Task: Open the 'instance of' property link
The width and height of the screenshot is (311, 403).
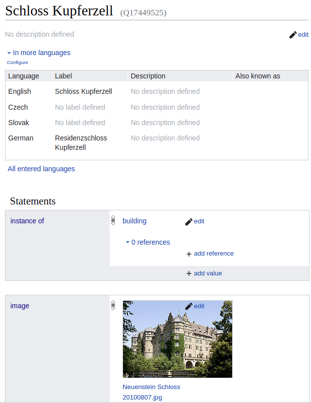Action: [27, 221]
